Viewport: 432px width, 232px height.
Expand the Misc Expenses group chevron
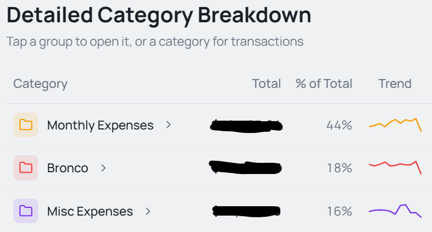pos(148,211)
